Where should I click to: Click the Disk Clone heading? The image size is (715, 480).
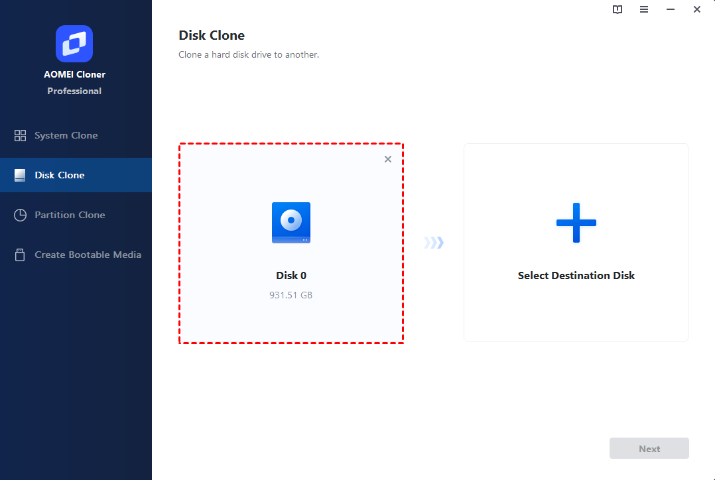click(212, 35)
